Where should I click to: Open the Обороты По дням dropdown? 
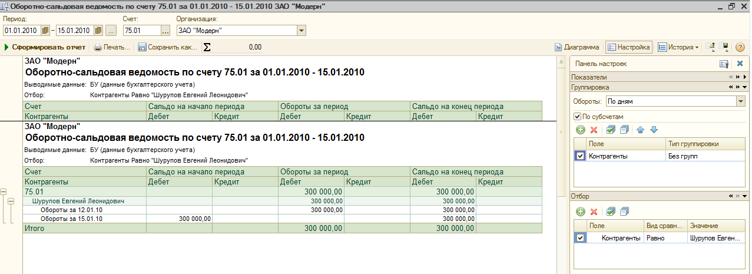[740, 101]
